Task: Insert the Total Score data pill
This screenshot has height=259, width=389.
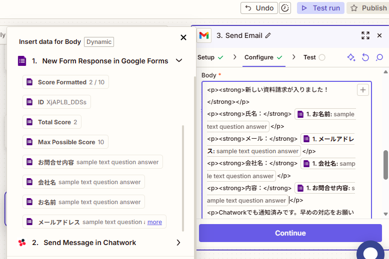Action: (52, 122)
